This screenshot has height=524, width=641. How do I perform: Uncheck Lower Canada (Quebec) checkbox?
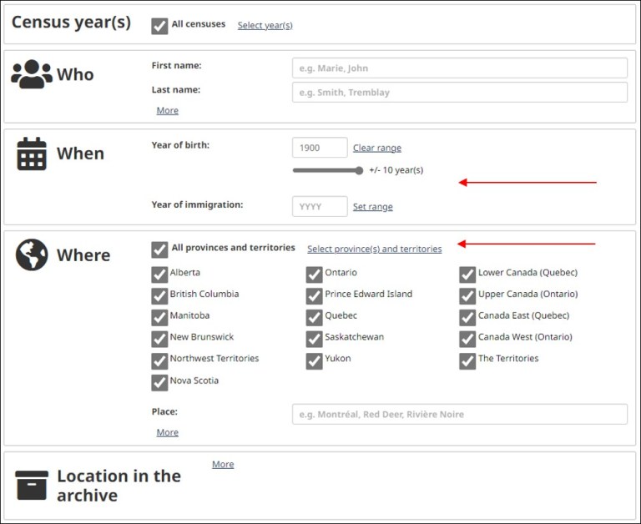click(467, 275)
